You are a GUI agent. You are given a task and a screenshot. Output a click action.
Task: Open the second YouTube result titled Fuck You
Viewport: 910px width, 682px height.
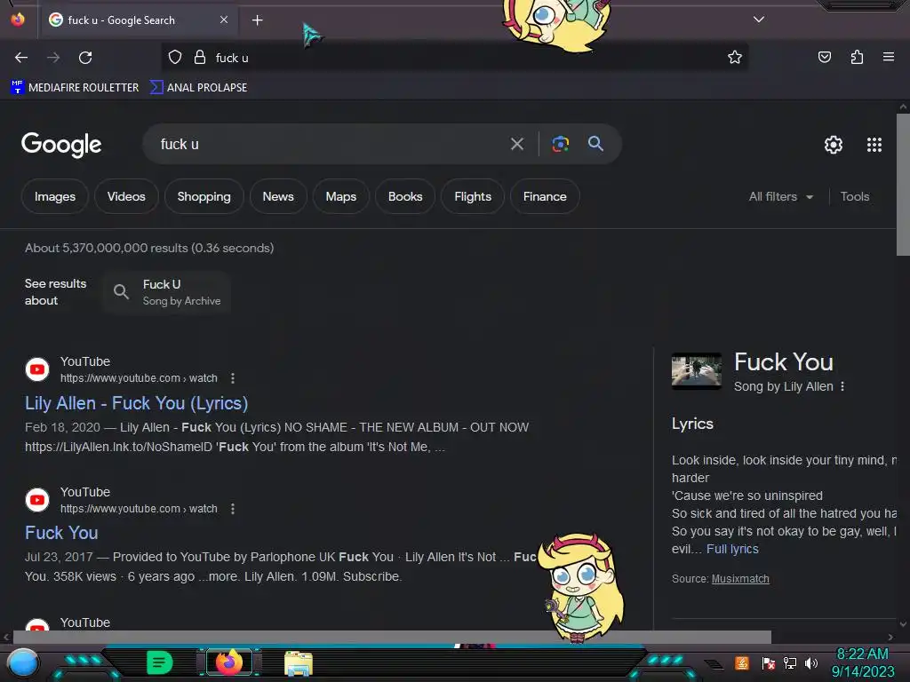point(61,533)
